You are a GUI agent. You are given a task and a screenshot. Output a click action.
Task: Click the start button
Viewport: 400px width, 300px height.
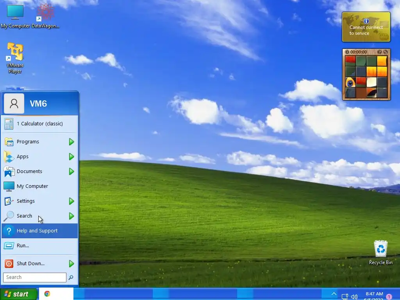pos(18,294)
